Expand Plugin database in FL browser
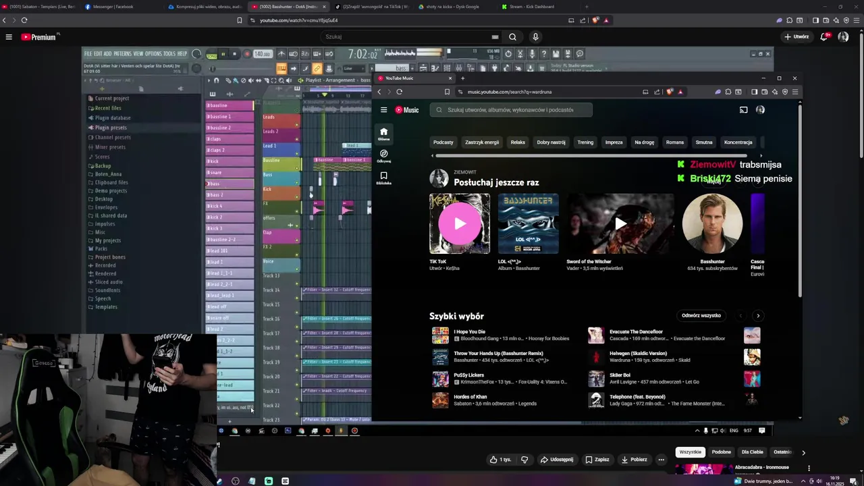Image resolution: width=864 pixels, height=486 pixels. tap(113, 118)
